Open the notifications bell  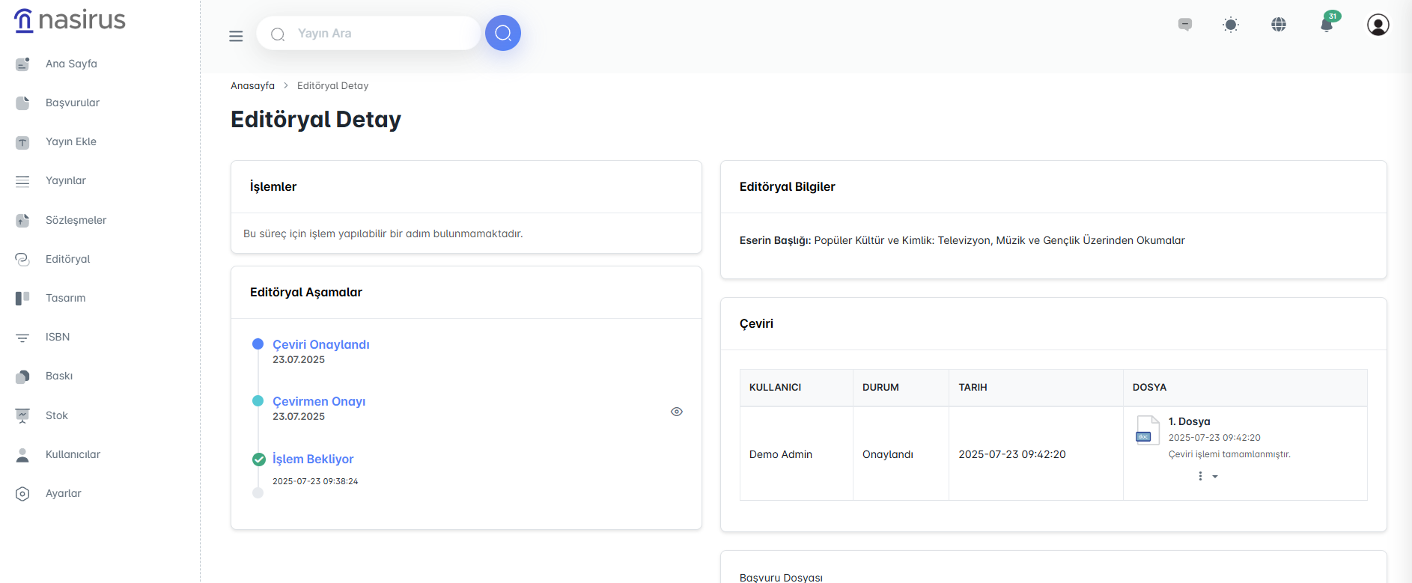tap(1327, 25)
